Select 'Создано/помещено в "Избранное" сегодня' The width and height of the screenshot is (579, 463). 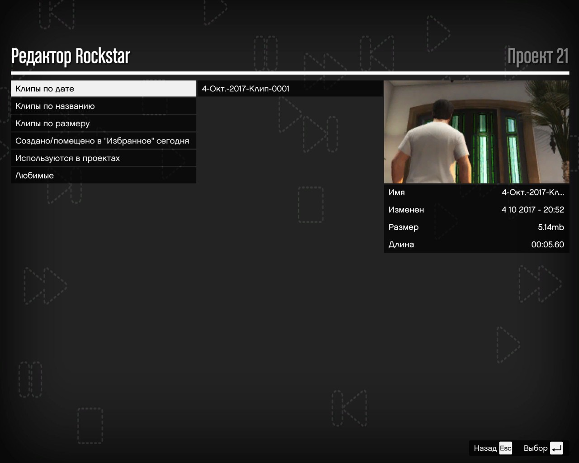click(104, 141)
